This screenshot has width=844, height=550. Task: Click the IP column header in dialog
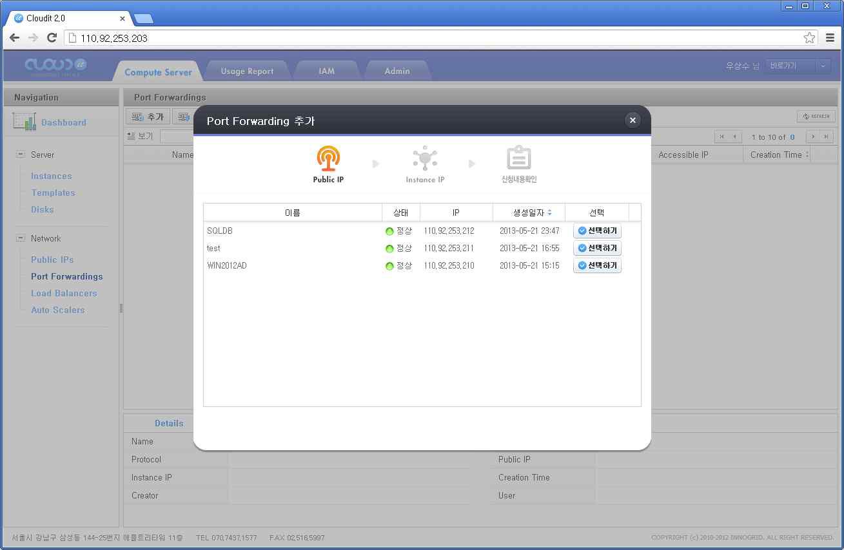456,213
